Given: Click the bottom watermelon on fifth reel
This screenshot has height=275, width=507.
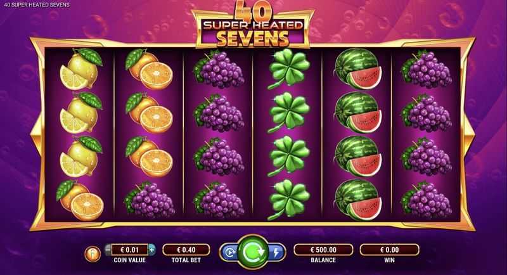Looking at the screenshot, I should 357,200.
